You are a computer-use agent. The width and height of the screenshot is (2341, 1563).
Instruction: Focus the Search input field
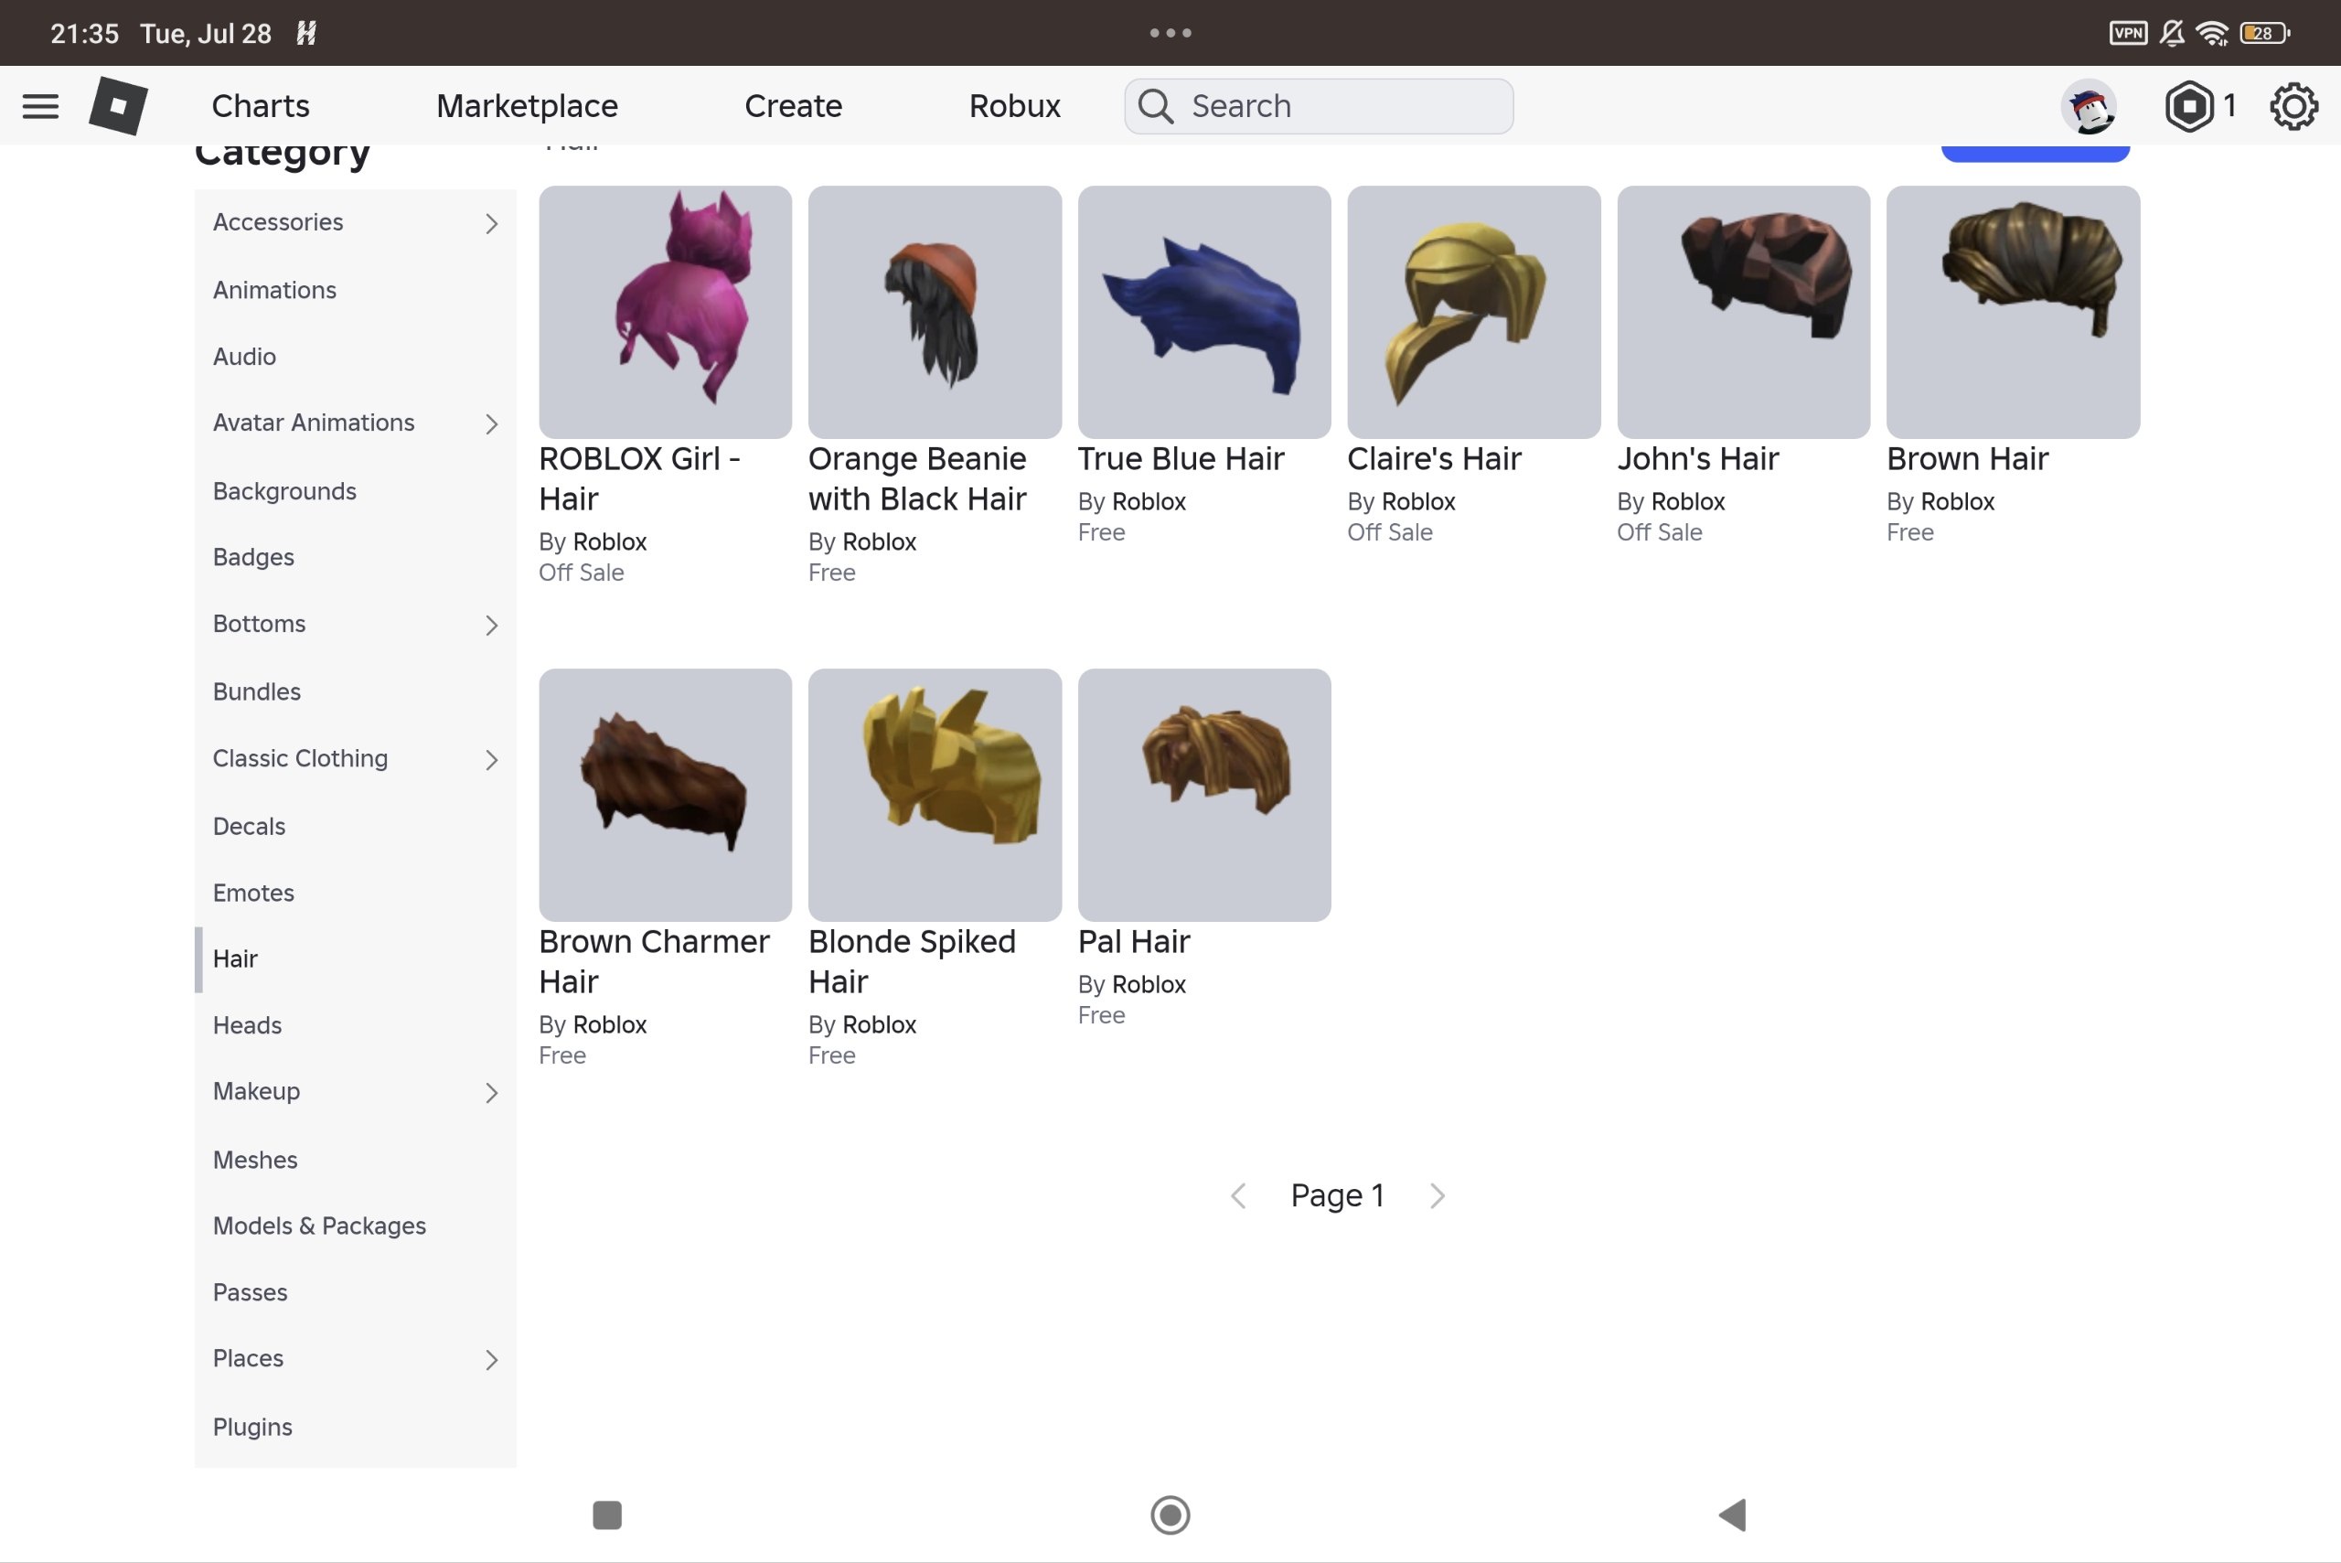pos(1319,106)
